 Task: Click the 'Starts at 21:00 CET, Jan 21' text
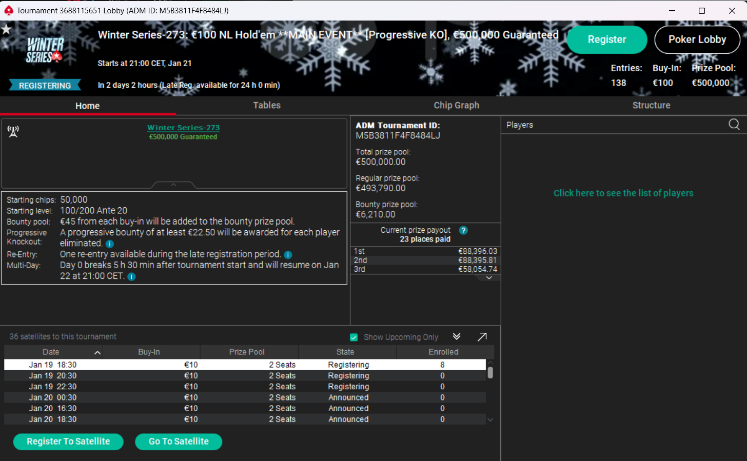[x=145, y=64]
